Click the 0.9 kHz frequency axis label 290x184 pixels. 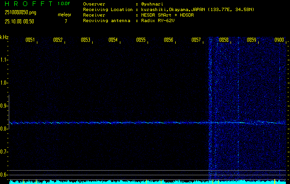click(x=4, y=106)
